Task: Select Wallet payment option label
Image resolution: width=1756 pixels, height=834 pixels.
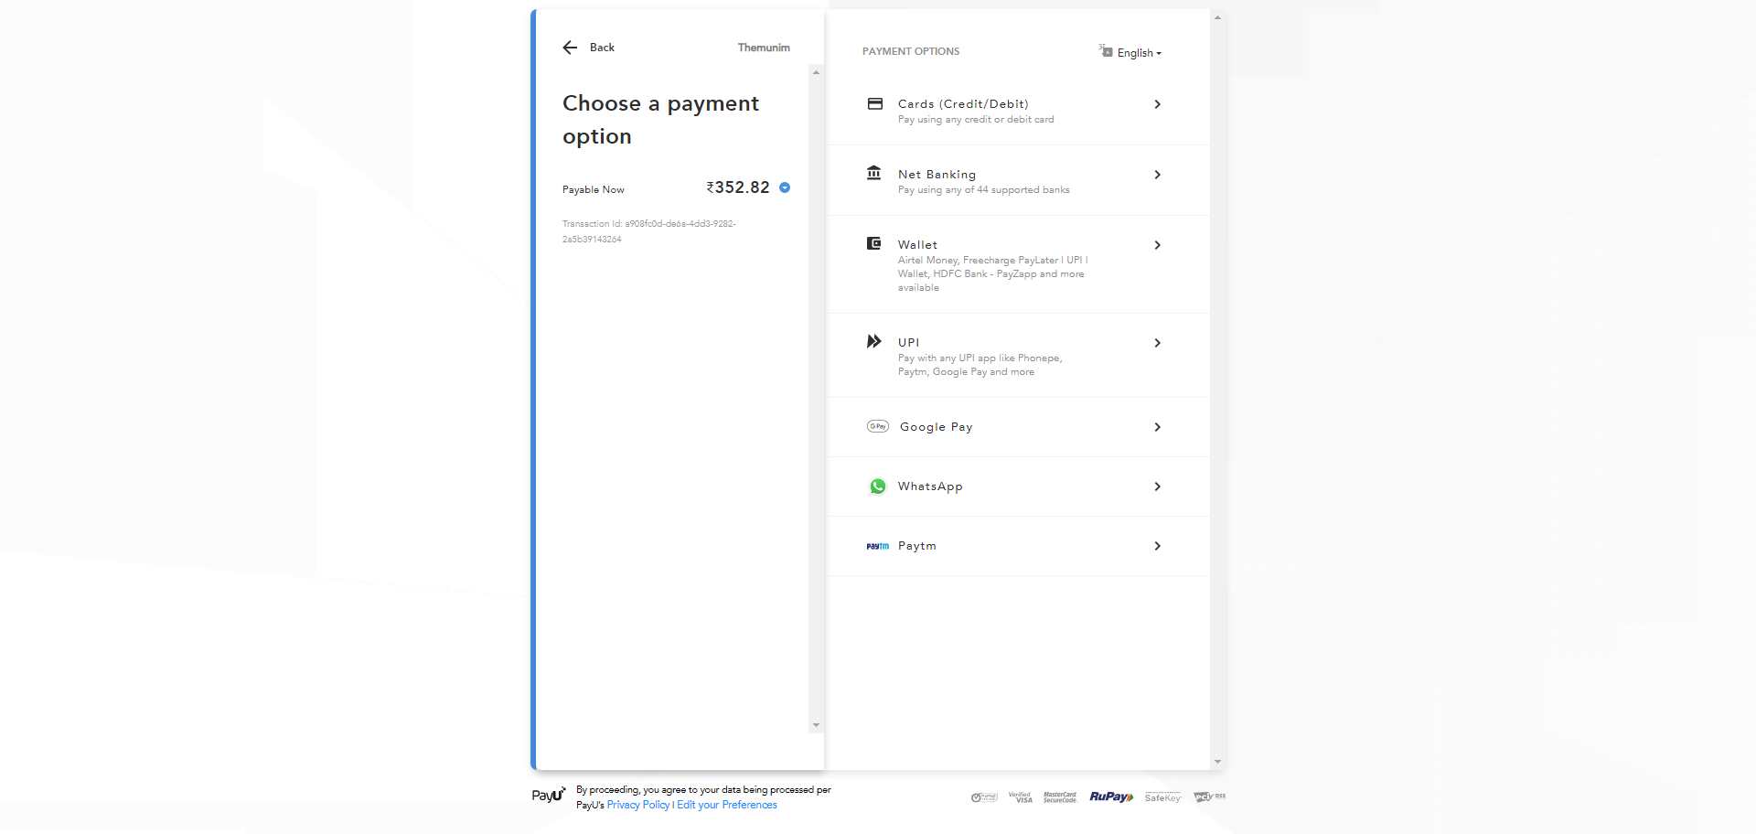Action: [x=917, y=245]
